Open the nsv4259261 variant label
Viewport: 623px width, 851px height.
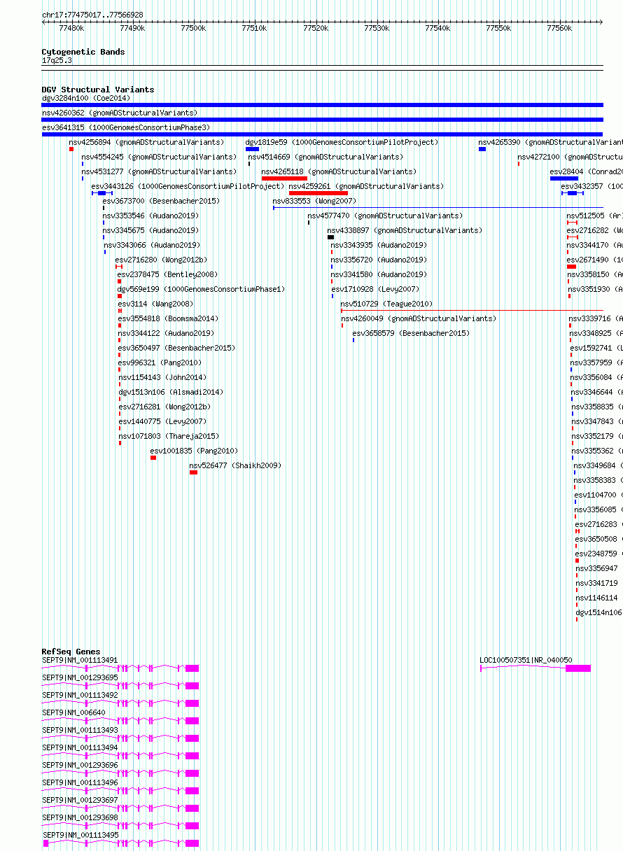coord(366,186)
